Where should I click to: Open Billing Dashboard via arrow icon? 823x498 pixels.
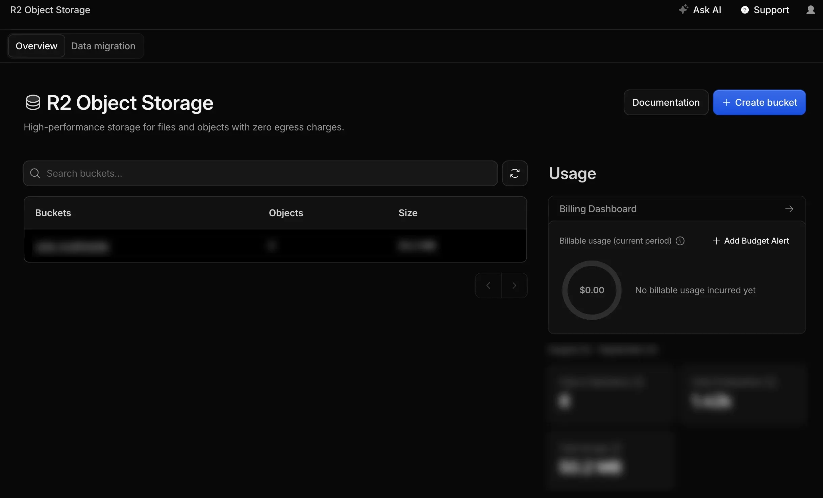(x=789, y=209)
